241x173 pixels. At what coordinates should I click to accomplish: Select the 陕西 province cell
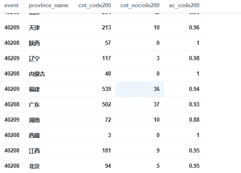(x=49, y=43)
